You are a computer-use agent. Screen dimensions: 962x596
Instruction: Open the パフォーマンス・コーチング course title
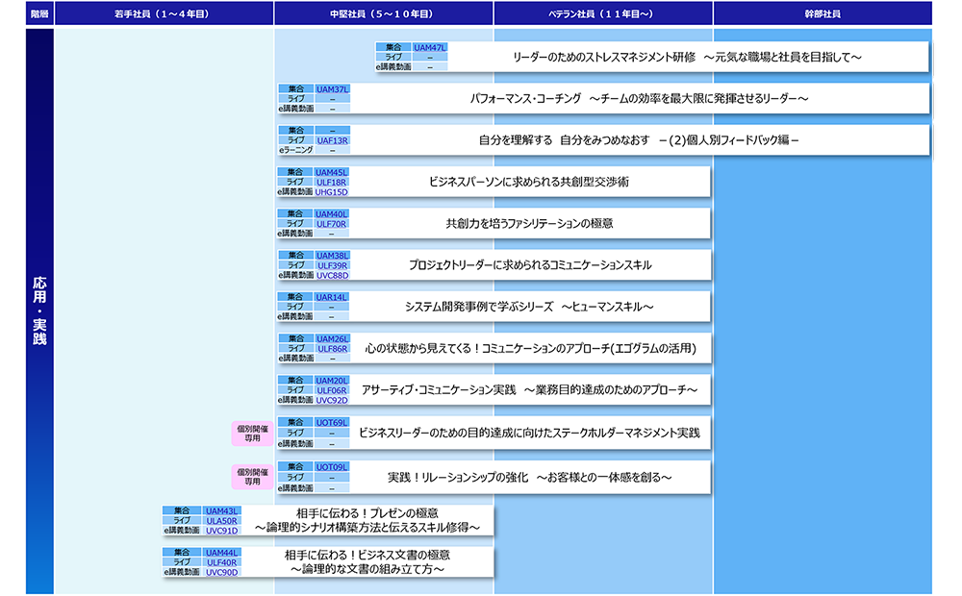click(x=639, y=99)
